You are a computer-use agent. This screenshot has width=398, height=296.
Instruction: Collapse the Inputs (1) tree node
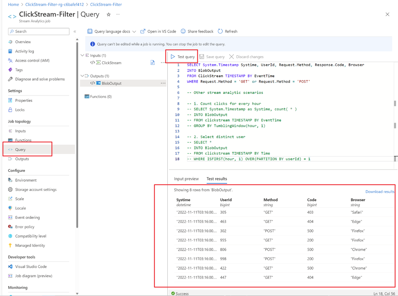82,55
